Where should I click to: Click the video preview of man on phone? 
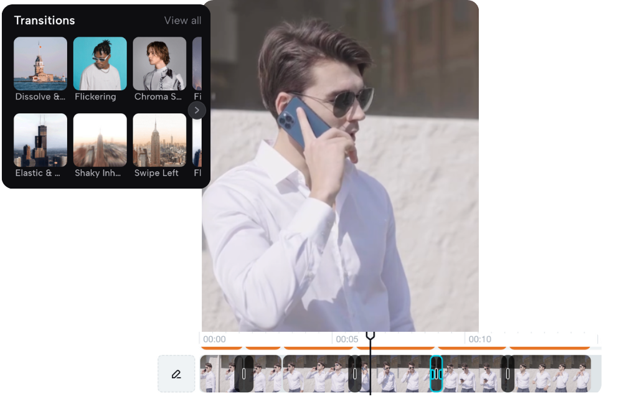[340, 166]
